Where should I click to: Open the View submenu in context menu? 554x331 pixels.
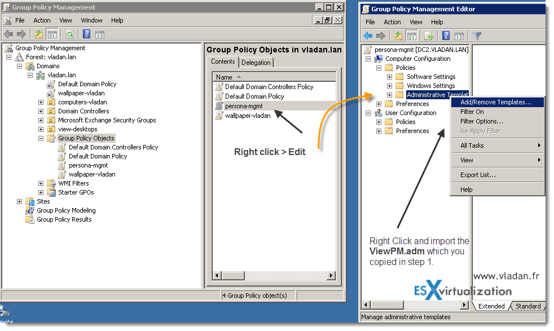click(497, 160)
